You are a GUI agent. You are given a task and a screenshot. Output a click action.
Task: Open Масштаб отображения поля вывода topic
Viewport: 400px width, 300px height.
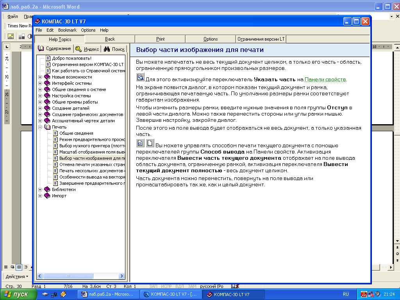pos(92,152)
